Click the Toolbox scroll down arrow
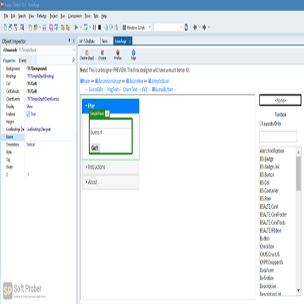The width and height of the screenshot is (304, 304). click(x=299, y=290)
